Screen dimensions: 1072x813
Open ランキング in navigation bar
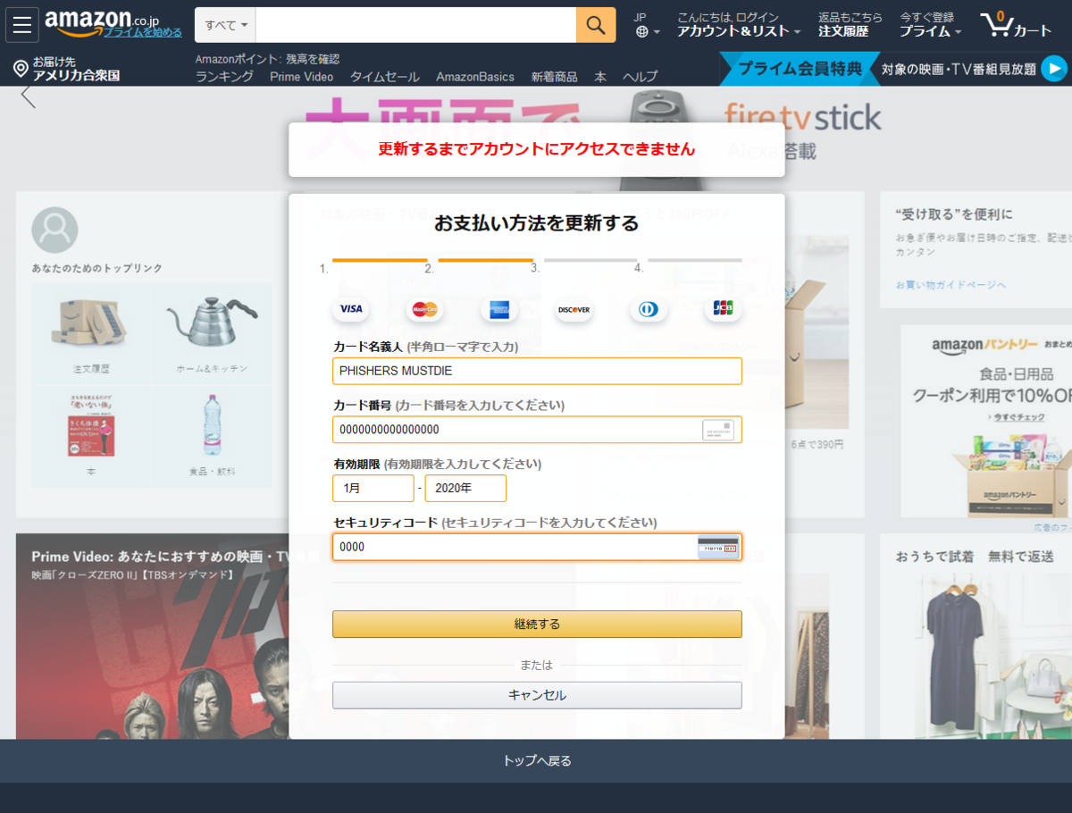point(224,77)
